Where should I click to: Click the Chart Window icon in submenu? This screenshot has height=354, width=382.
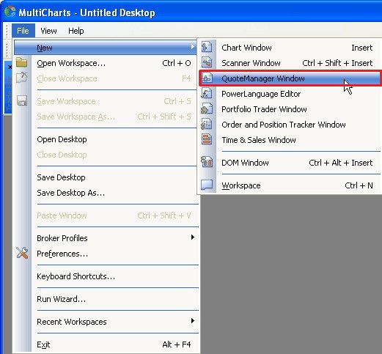tap(207, 47)
